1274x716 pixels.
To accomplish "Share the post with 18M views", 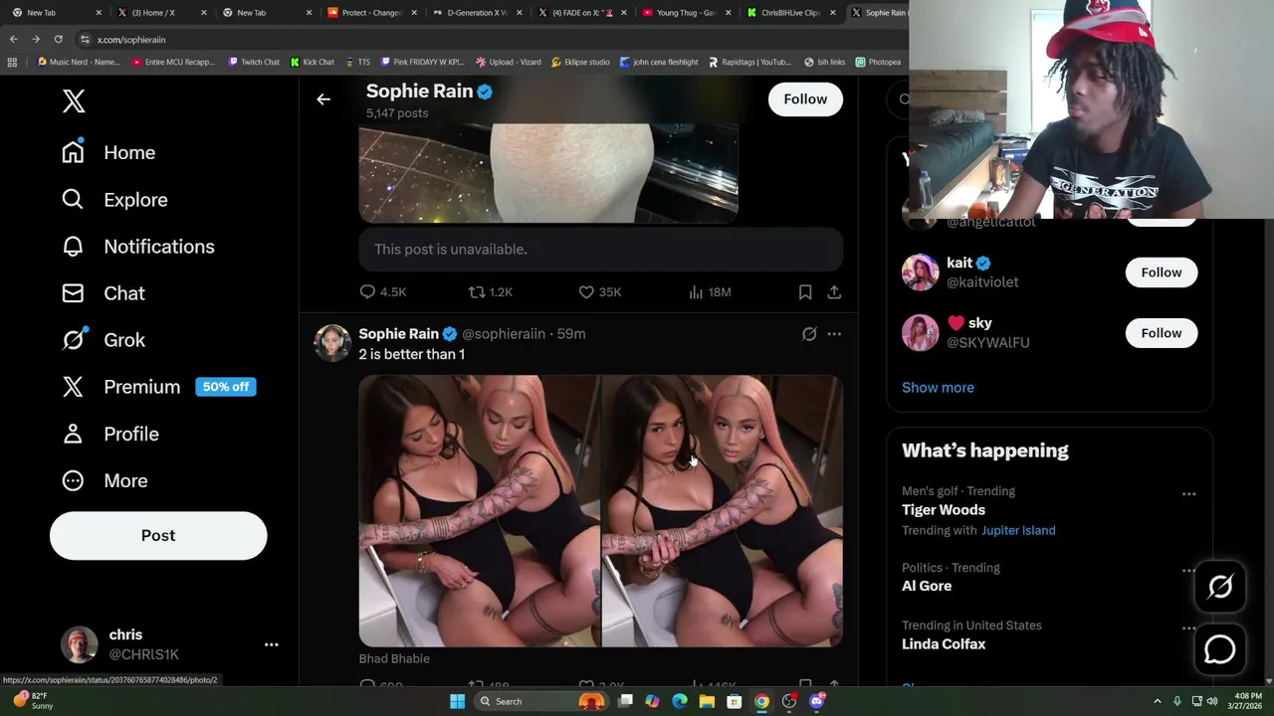I will 834,291.
